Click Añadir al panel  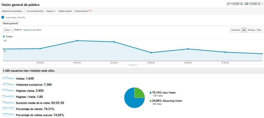click(65, 11)
